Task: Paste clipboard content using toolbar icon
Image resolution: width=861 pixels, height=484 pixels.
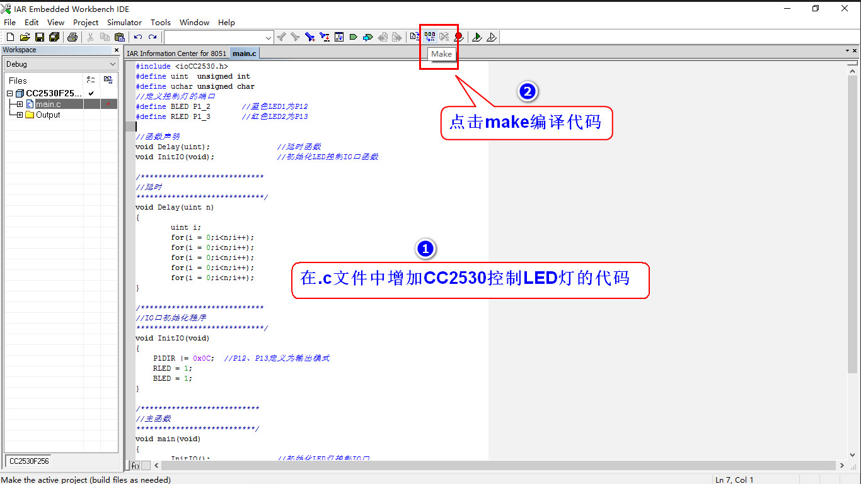Action: [x=120, y=37]
